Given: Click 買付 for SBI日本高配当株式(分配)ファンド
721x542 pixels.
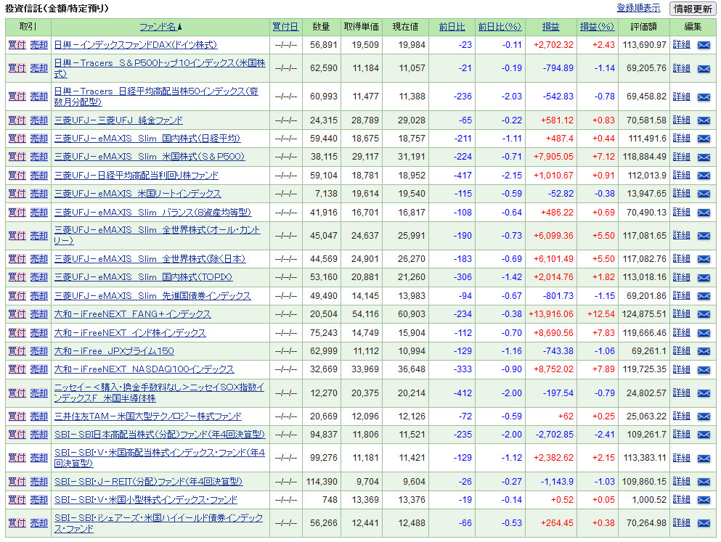Looking at the screenshot, I should pyautogui.click(x=17, y=434).
